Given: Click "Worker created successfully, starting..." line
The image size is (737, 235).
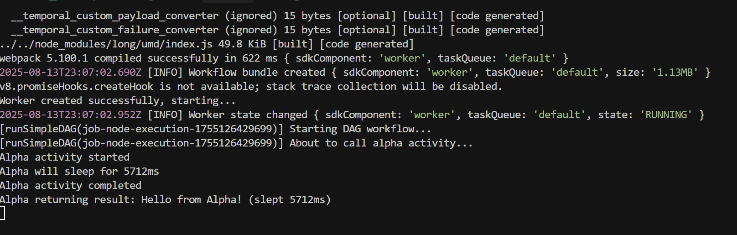Looking at the screenshot, I should click(118, 101).
